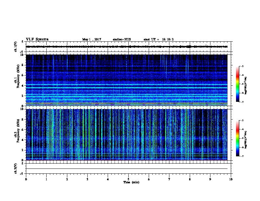Click time axis tick label "1"
The height and width of the screenshot is (201, 260).
tap(47, 179)
